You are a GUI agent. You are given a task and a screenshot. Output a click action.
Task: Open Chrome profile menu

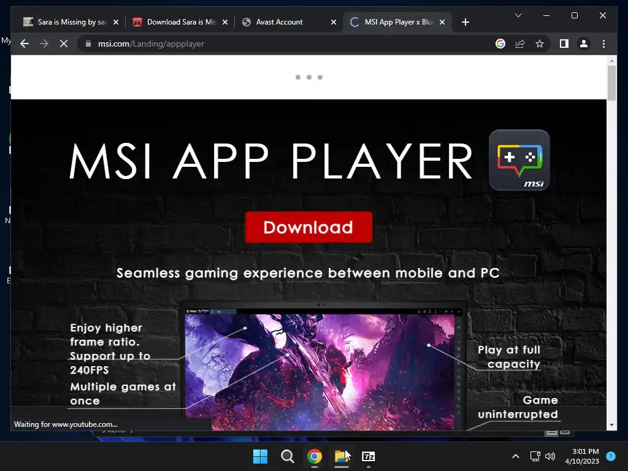point(584,44)
